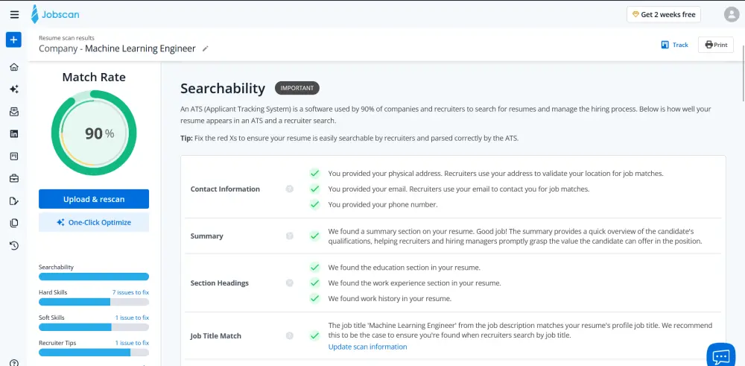Screen dimensions: 745x366
Task: Click the Searchability progress bar
Action: [94, 277]
